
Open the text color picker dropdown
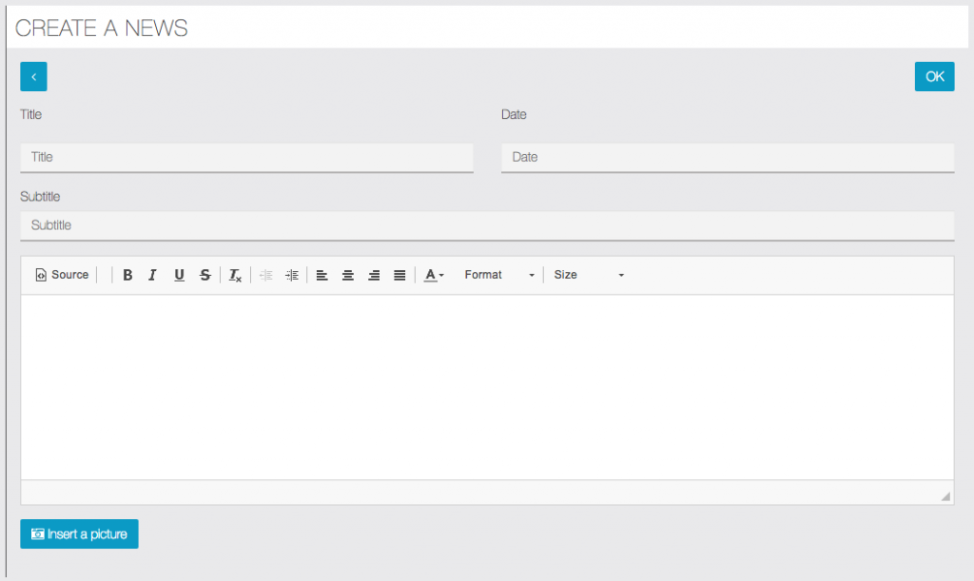tap(434, 275)
